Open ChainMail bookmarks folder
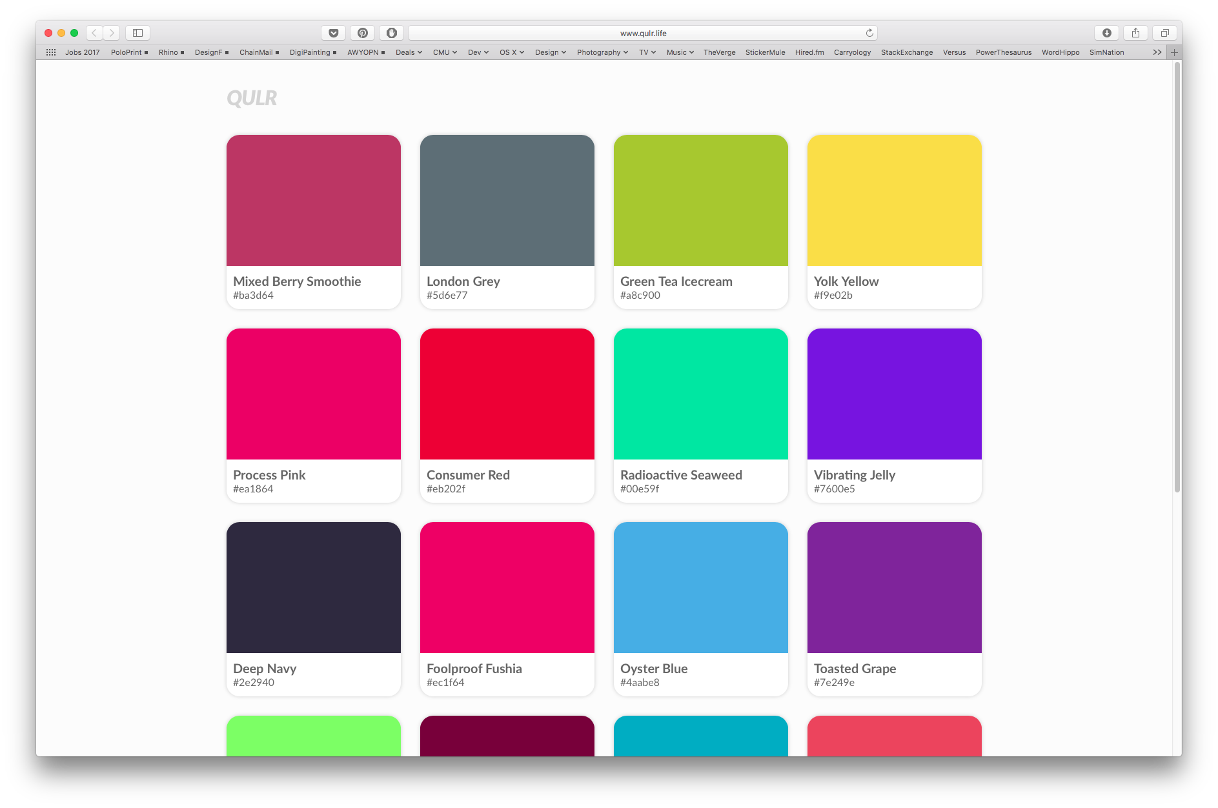The height and width of the screenshot is (808, 1218). [x=259, y=52]
